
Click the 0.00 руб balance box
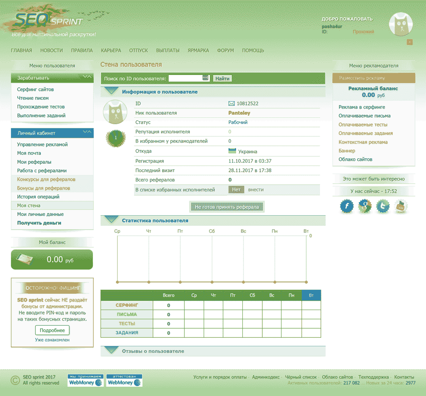(x=52, y=260)
